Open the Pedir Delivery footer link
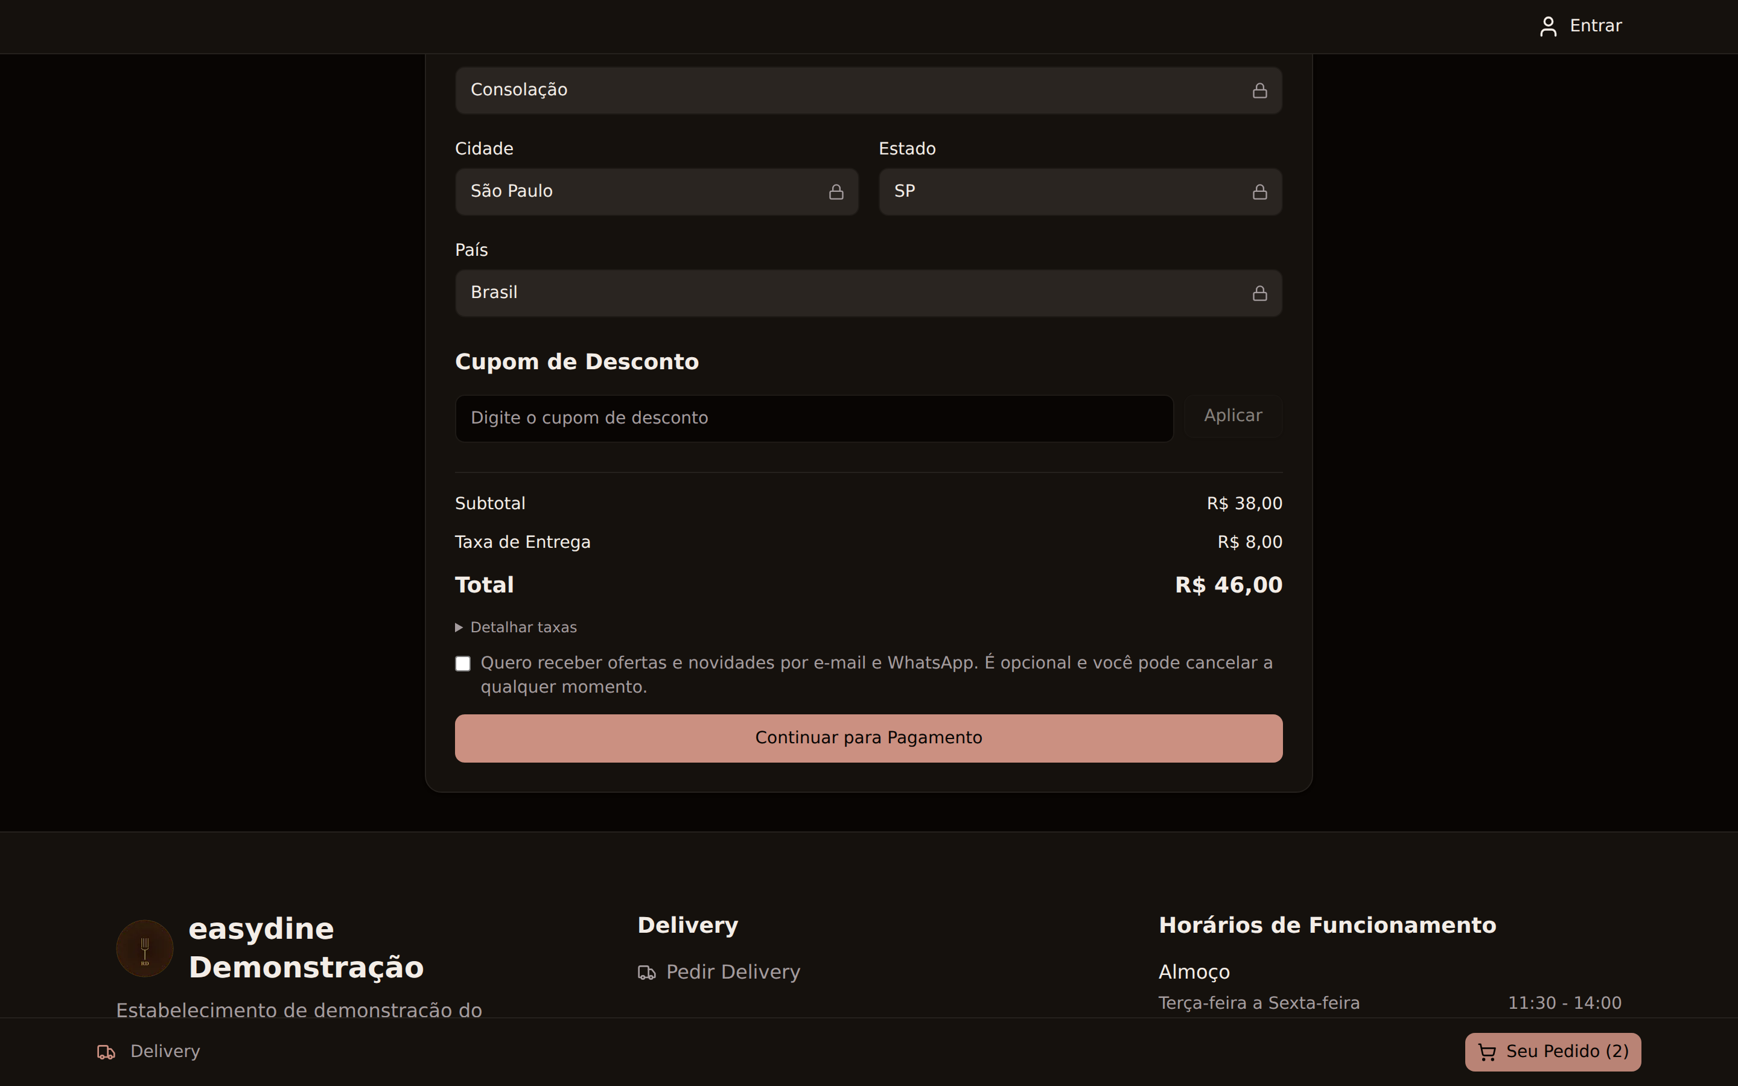Viewport: 1738px width, 1086px height. point(719,972)
